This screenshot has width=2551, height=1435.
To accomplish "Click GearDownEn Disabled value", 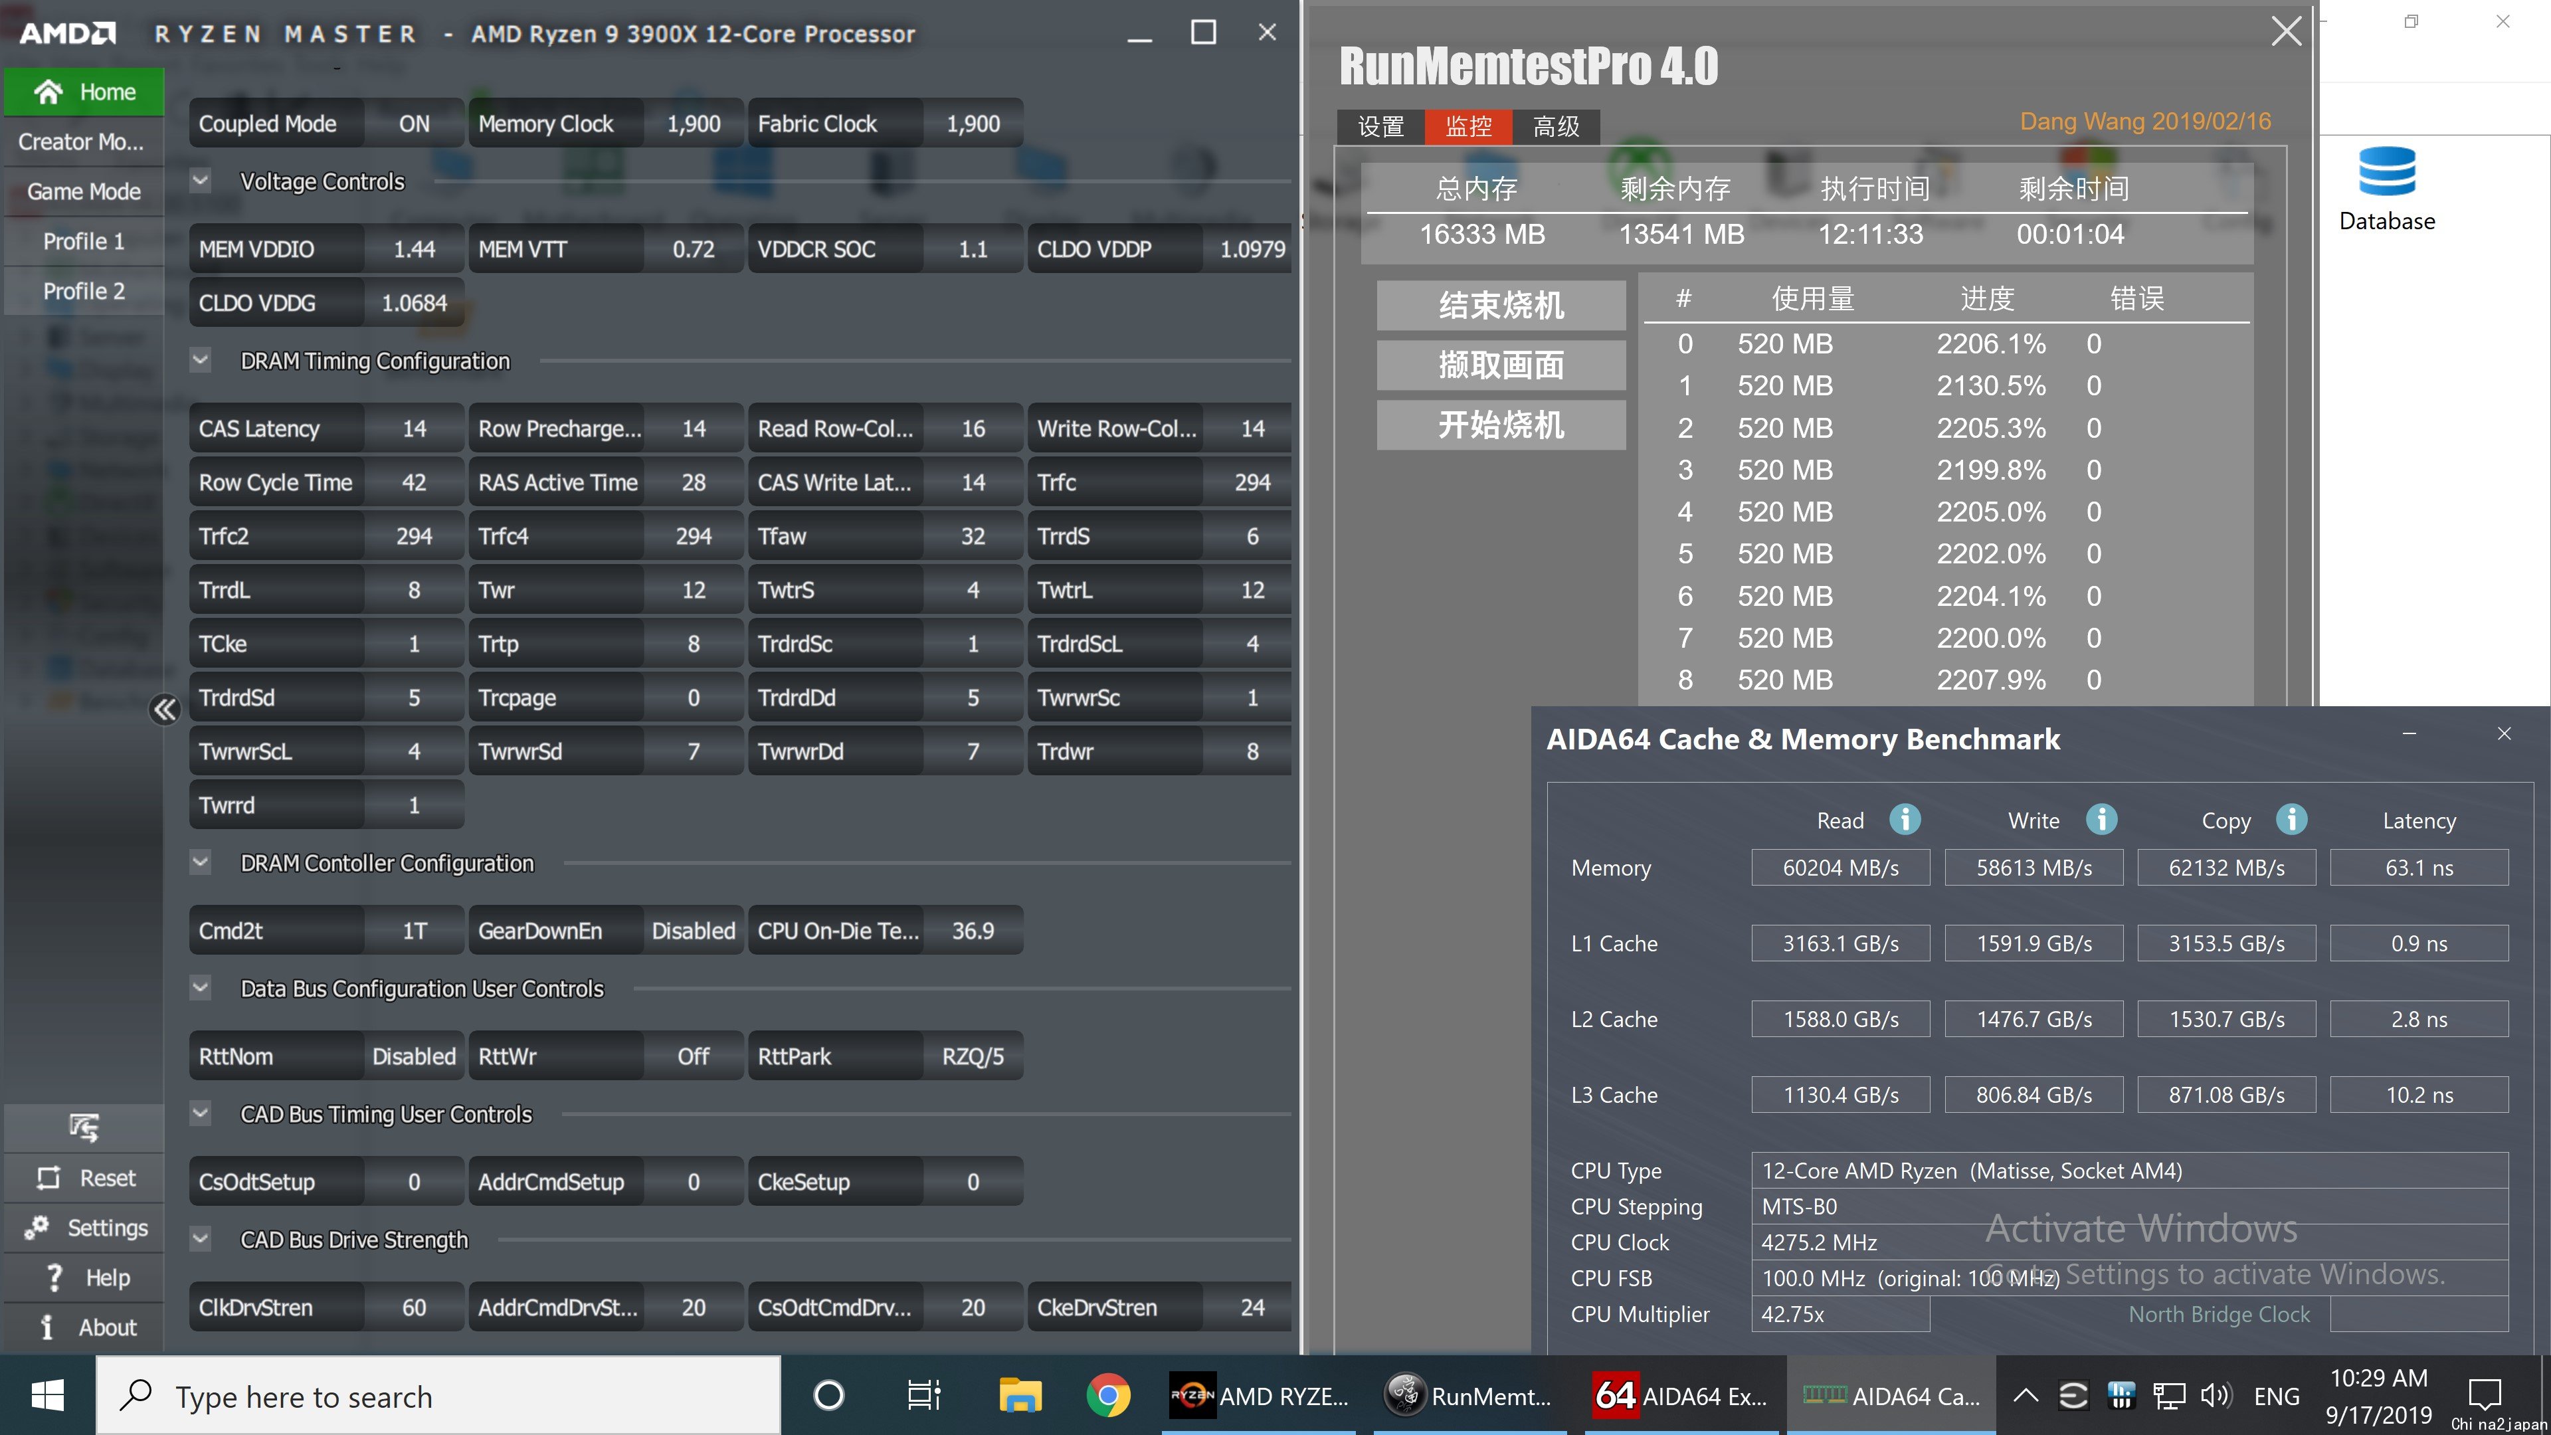I will point(693,931).
